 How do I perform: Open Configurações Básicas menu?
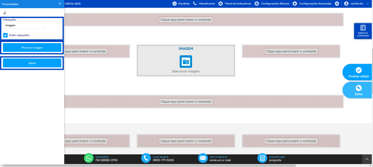[272, 4]
